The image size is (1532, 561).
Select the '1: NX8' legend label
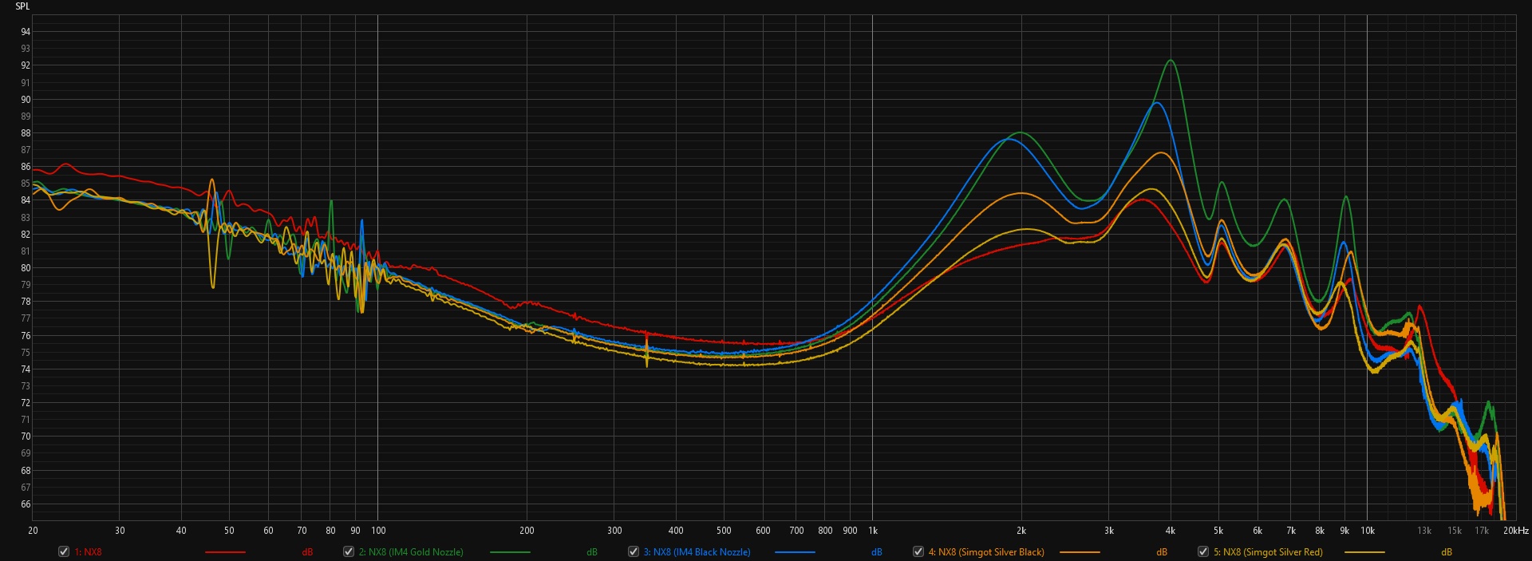coord(88,552)
